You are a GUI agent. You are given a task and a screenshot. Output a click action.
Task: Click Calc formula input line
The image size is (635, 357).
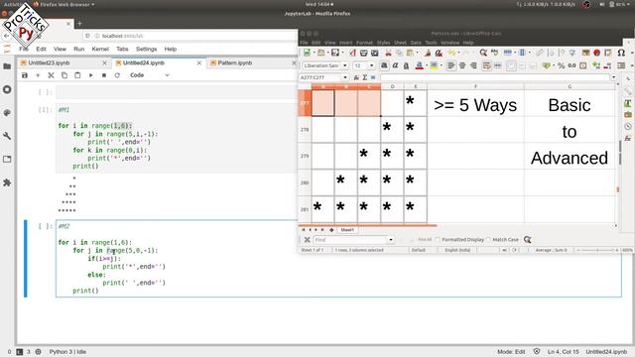pyautogui.click(x=494, y=77)
